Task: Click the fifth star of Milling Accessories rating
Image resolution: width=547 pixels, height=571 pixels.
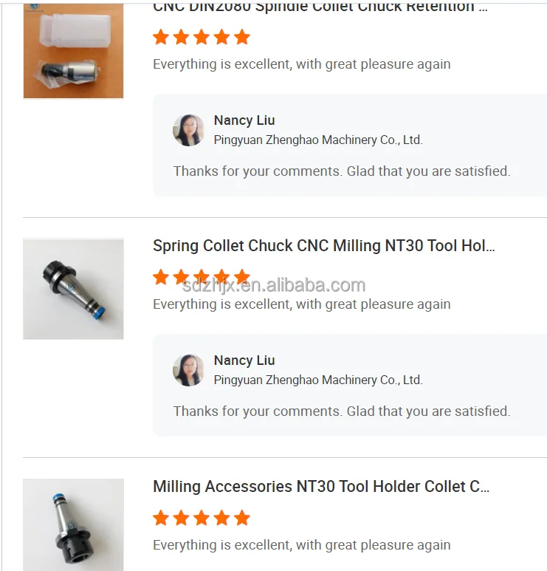Action: 242,518
